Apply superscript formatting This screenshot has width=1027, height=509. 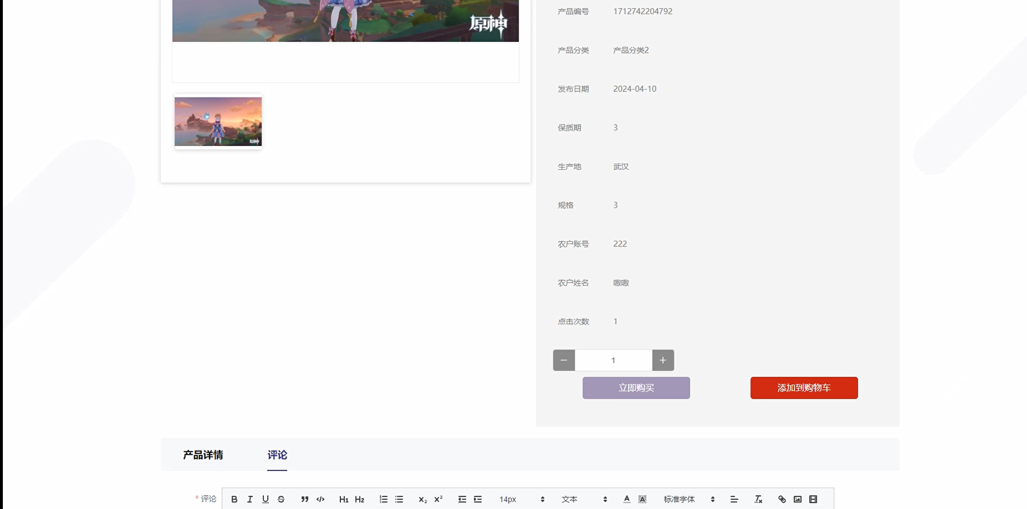coord(438,499)
